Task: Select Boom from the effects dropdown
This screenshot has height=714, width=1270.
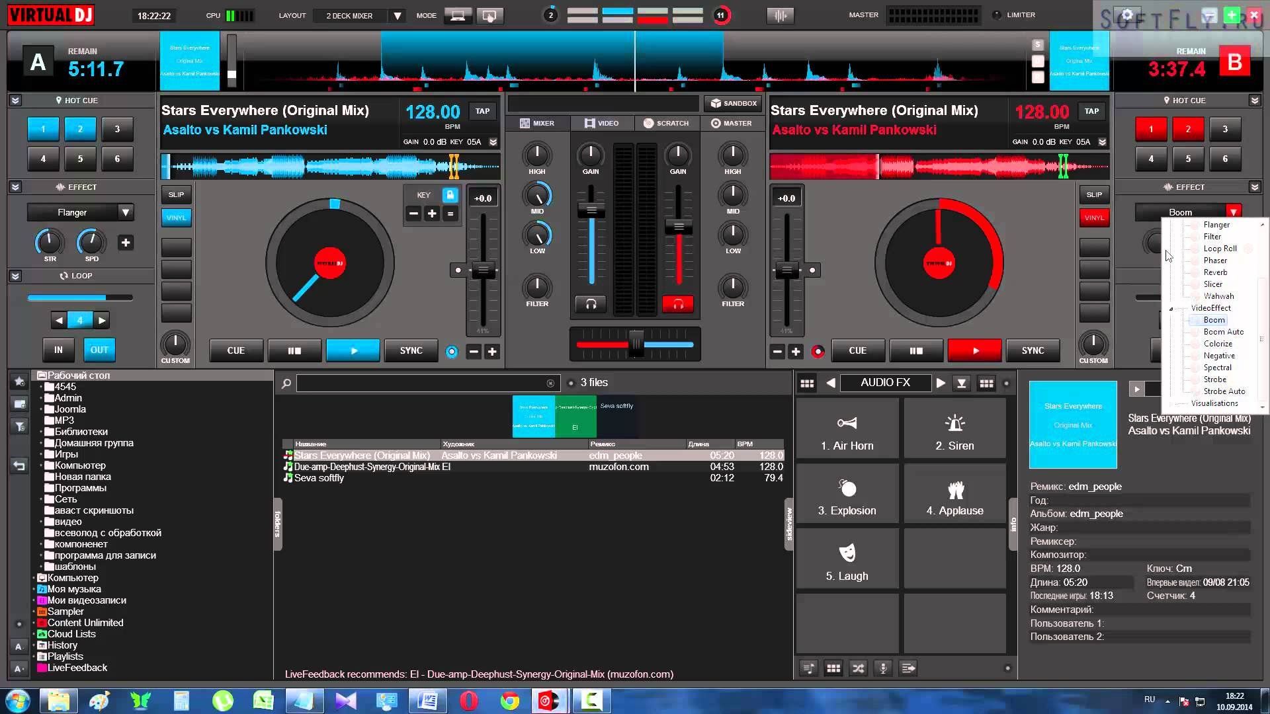Action: coord(1213,320)
